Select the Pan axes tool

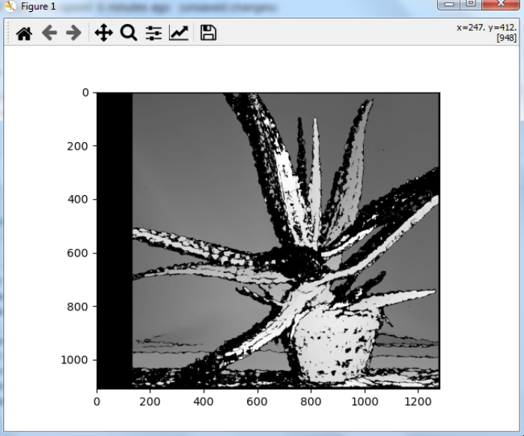[103, 33]
